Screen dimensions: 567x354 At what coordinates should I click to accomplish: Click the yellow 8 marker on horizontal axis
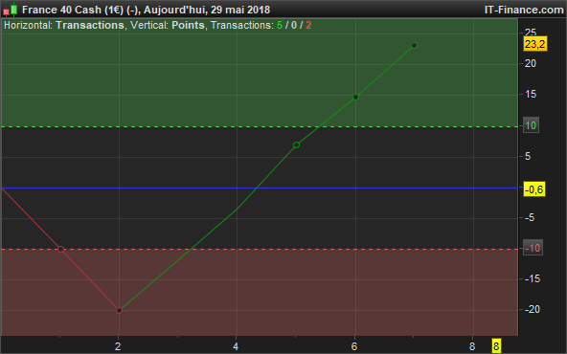point(496,346)
